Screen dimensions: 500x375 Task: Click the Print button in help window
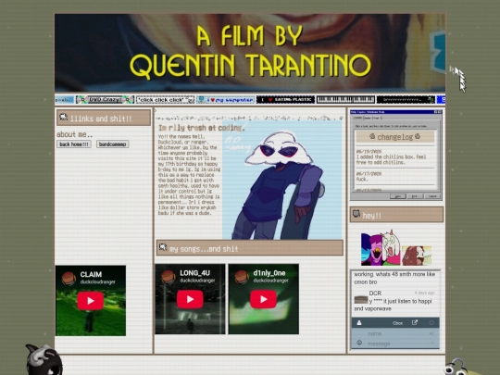point(415,196)
